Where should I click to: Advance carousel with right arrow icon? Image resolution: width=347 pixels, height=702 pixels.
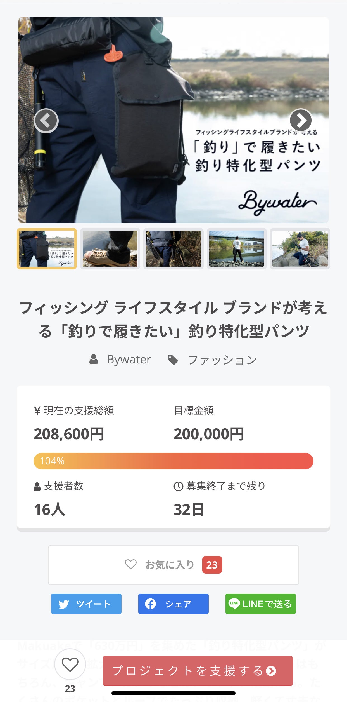point(301,121)
